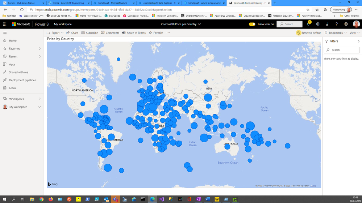Click Reset to default

coord(309,33)
